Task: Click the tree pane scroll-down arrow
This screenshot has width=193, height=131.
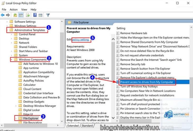Action: [62, 121]
